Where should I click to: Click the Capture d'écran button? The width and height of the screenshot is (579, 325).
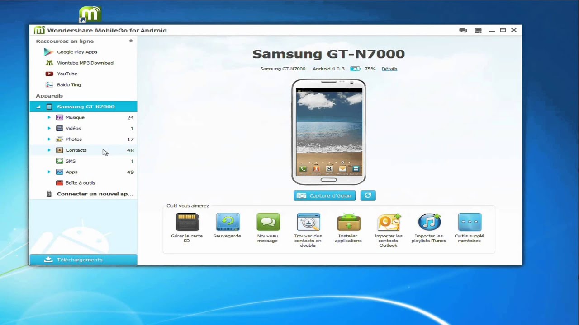324,195
